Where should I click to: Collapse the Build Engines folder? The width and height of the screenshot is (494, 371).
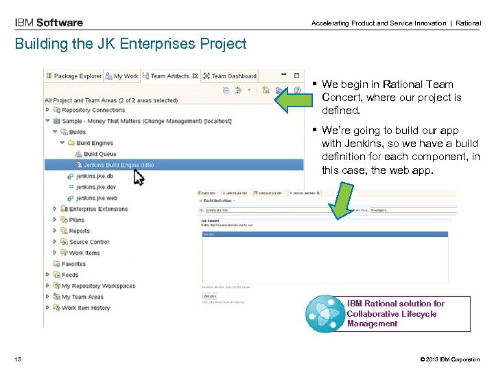[62, 143]
